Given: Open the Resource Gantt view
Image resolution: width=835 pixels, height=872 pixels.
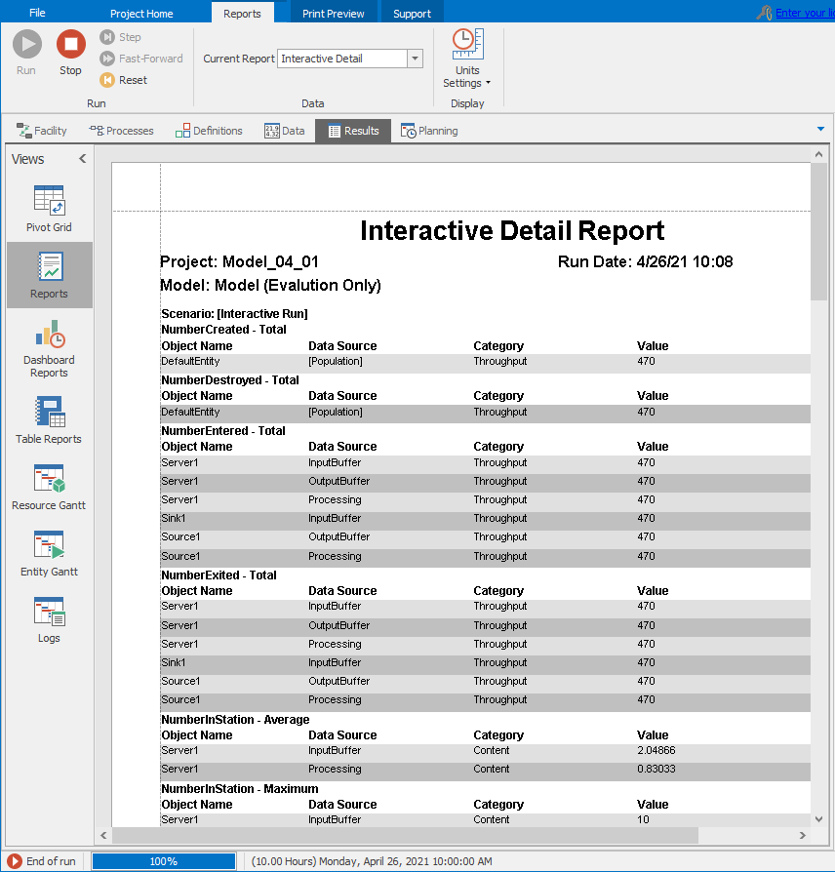Looking at the screenshot, I should (x=49, y=487).
